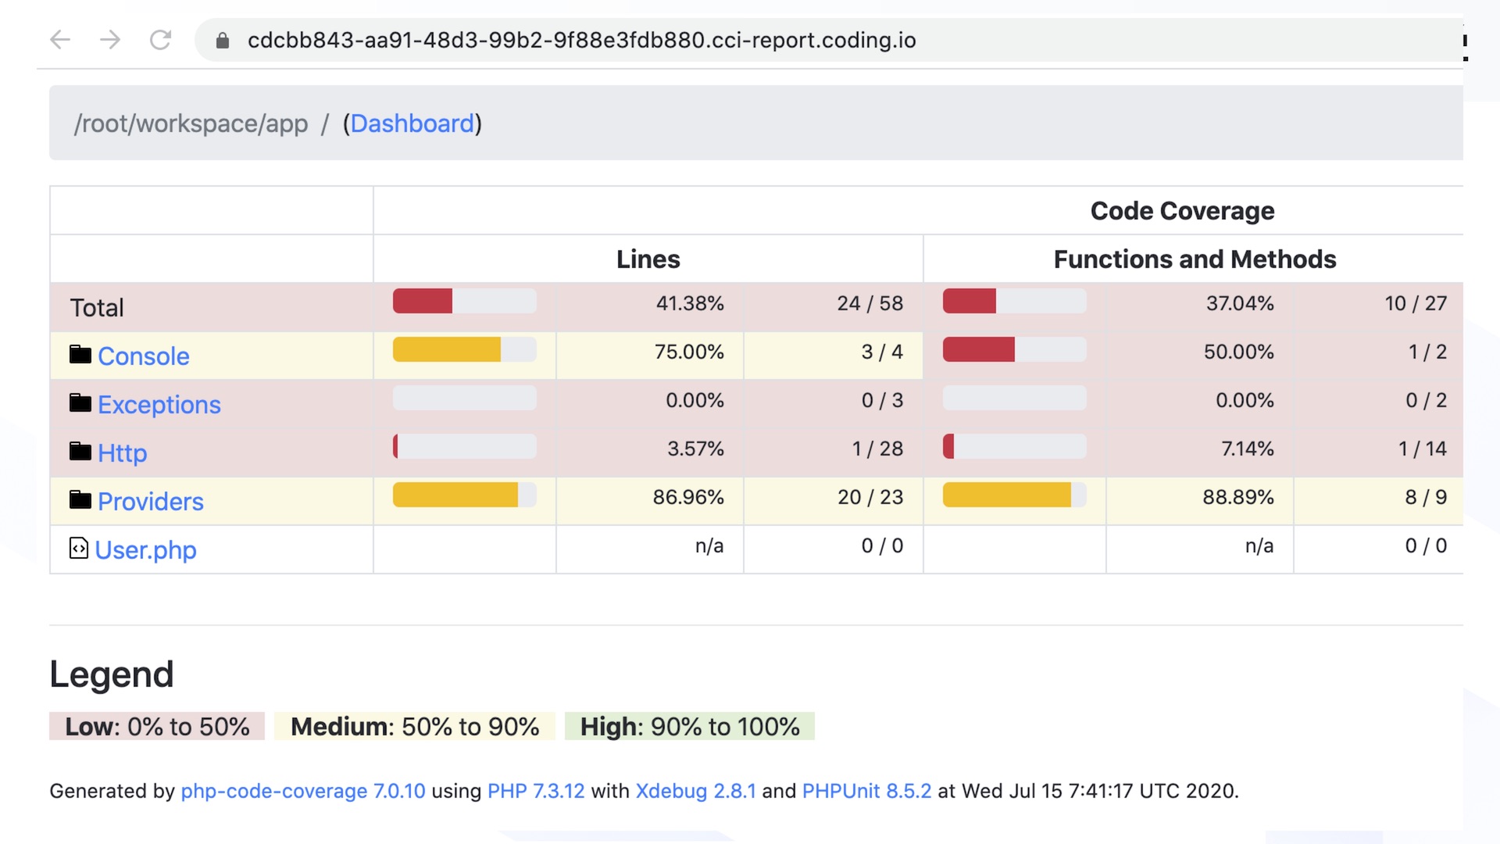Follow the PHPUnit 8.5.2 link
The image size is (1500, 844).
866,791
